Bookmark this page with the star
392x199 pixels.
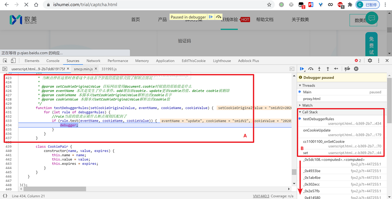pos(269,5)
